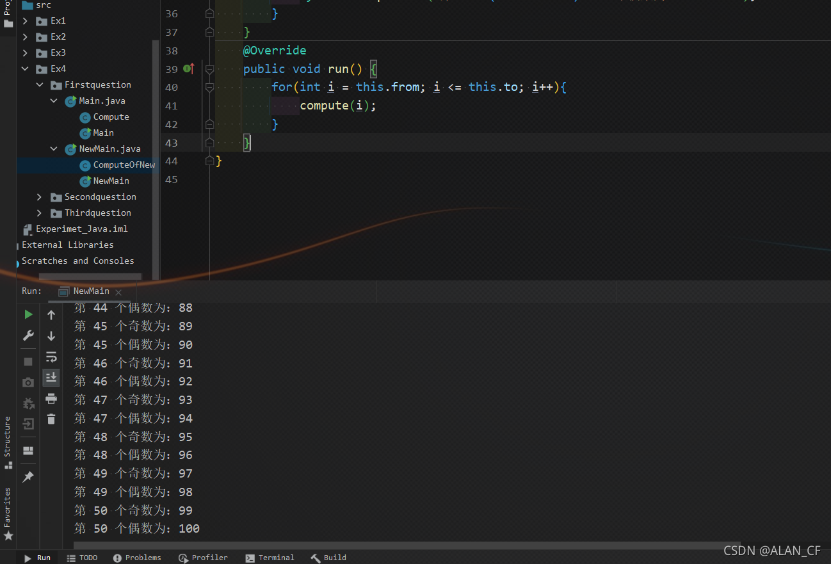
Task: Click fold end marker on line 44
Action: (209, 161)
